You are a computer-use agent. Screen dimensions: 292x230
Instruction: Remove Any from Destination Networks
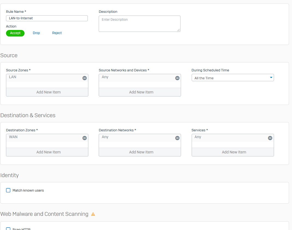[177, 138]
